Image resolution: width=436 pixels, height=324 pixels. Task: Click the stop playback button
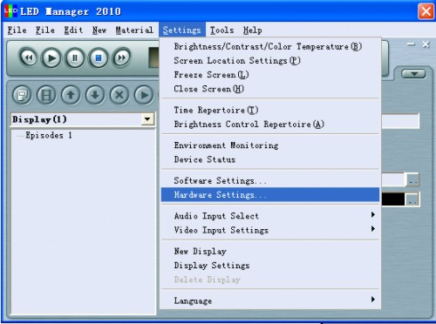(99, 57)
